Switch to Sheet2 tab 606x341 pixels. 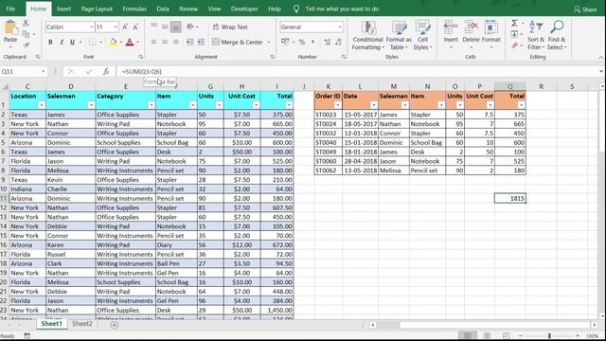point(82,324)
